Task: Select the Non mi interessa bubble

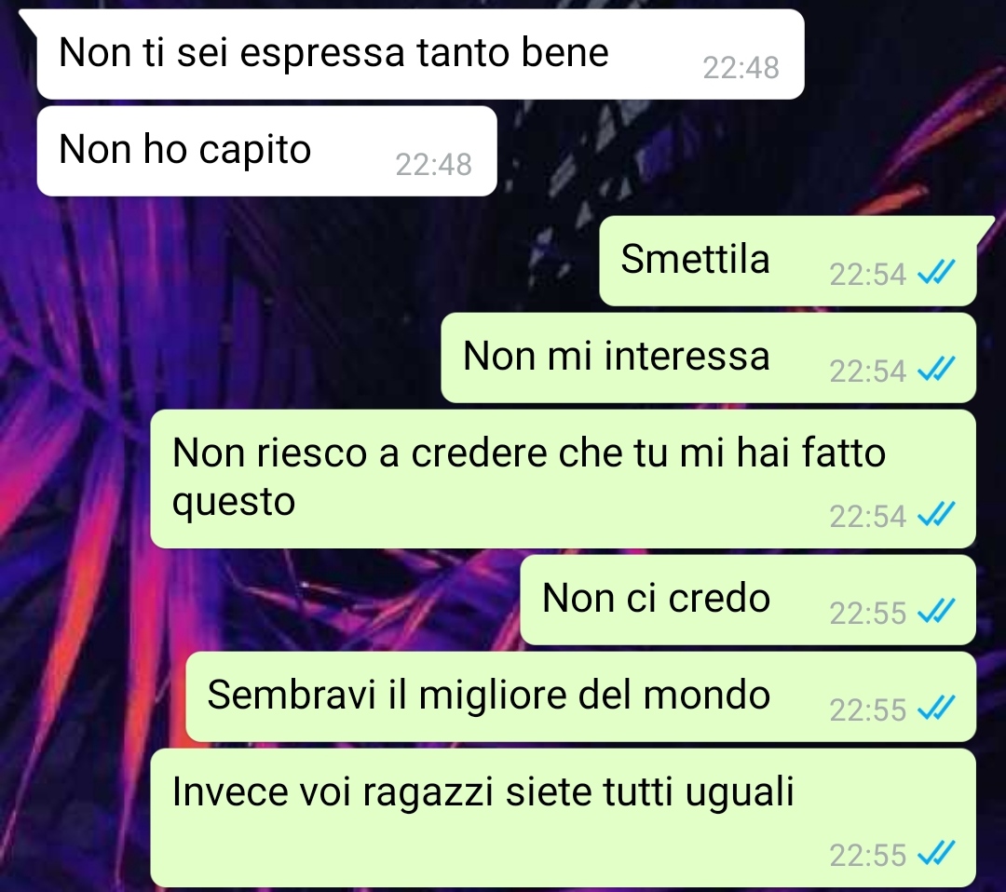Action: [x=708, y=358]
